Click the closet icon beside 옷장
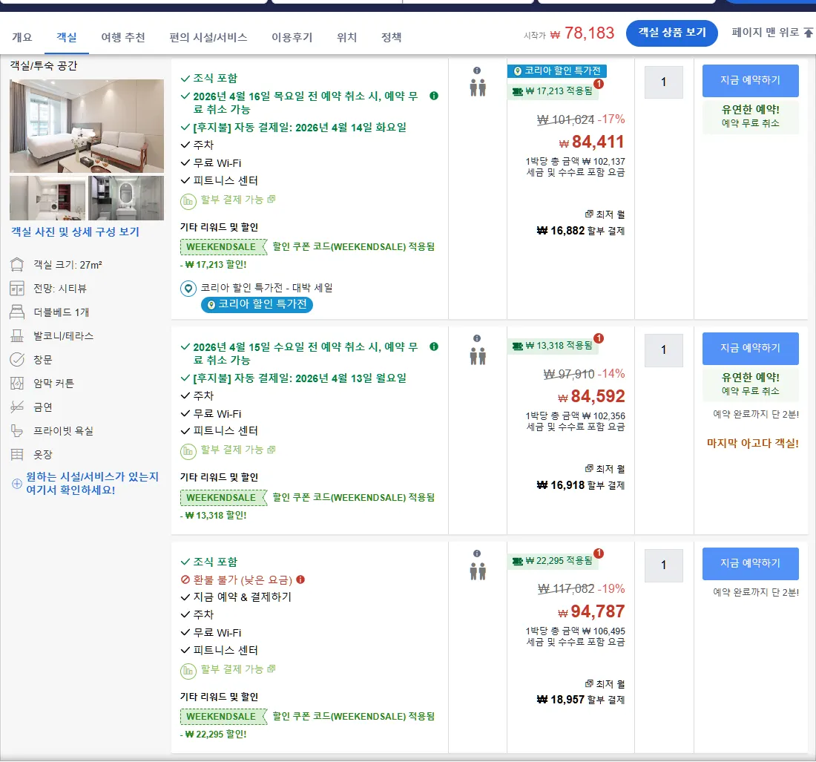This screenshot has height=762, width=816. [17, 455]
